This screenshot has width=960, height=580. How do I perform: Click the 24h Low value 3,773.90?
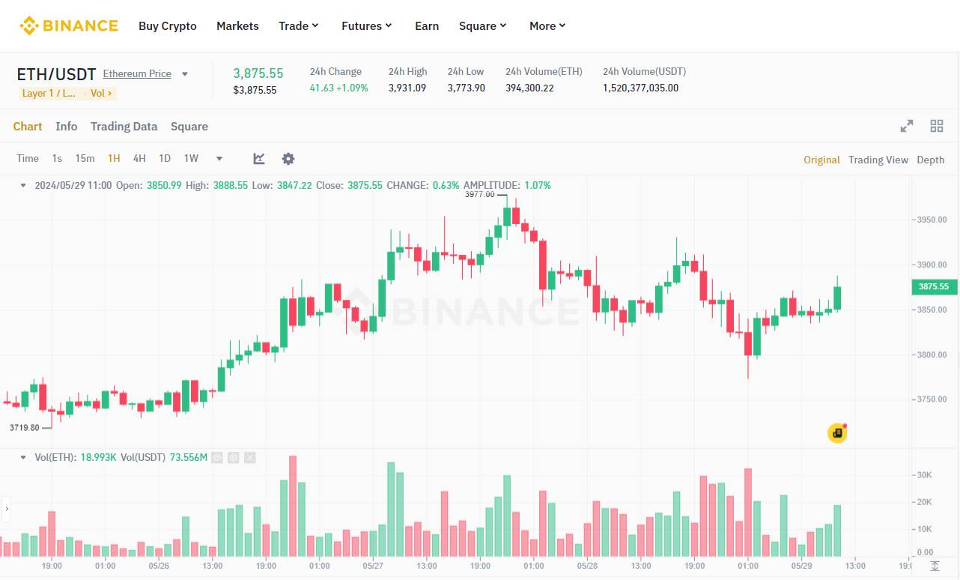coord(467,88)
